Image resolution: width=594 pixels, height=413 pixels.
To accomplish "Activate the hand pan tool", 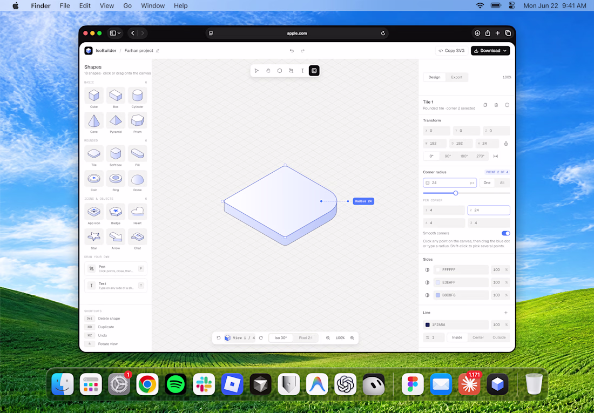I will click(268, 71).
